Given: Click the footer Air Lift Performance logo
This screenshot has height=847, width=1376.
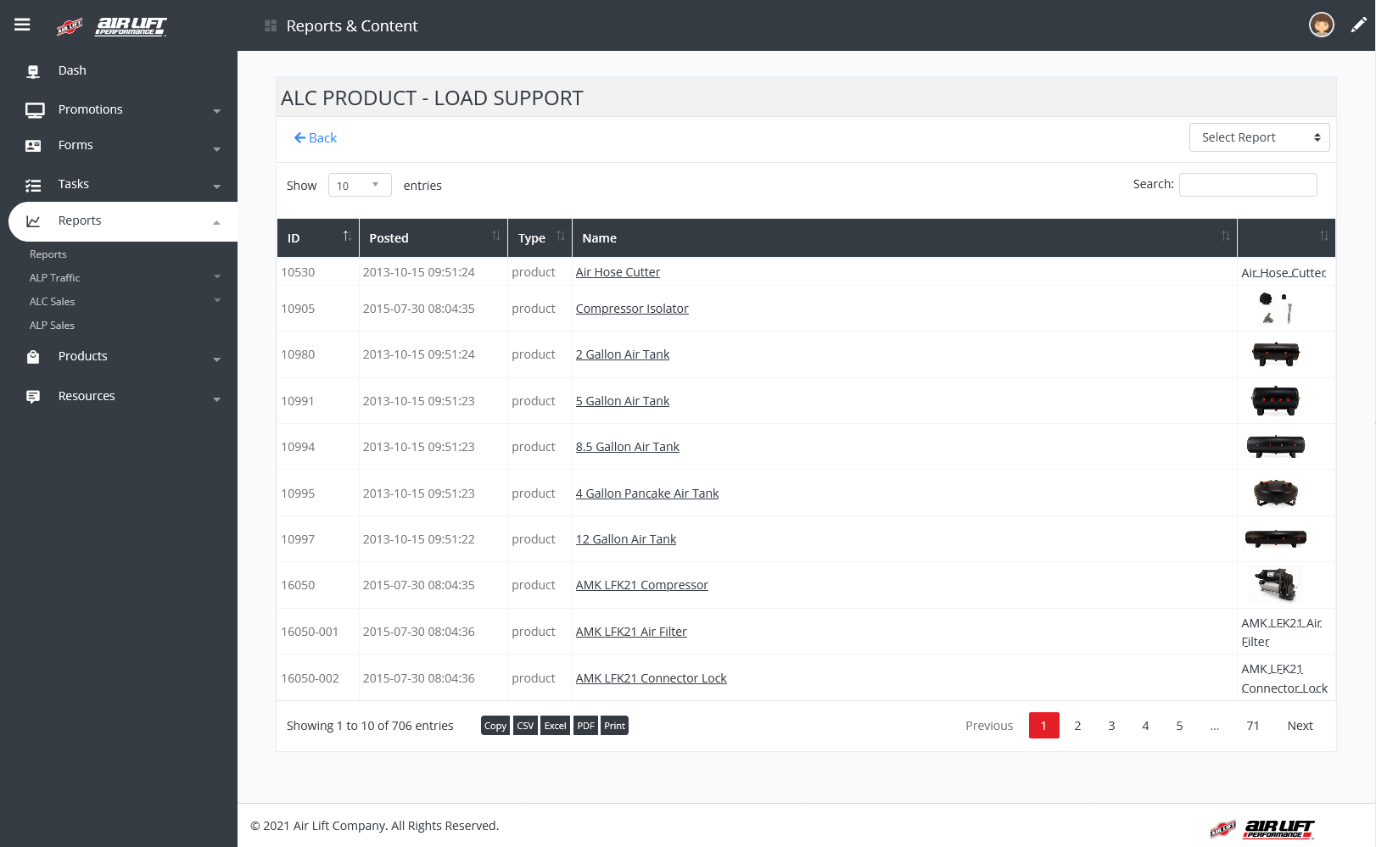Looking at the screenshot, I should [1262, 828].
